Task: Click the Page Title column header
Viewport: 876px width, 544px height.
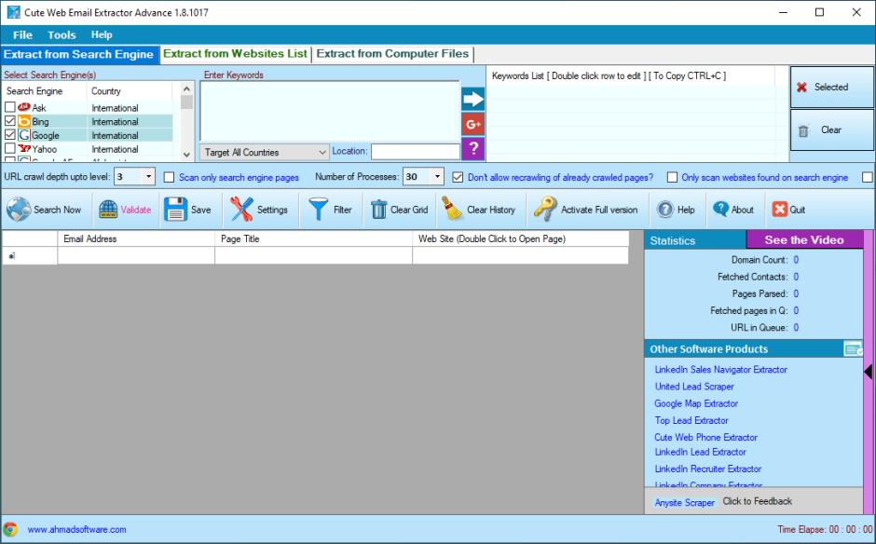Action: [x=313, y=238]
